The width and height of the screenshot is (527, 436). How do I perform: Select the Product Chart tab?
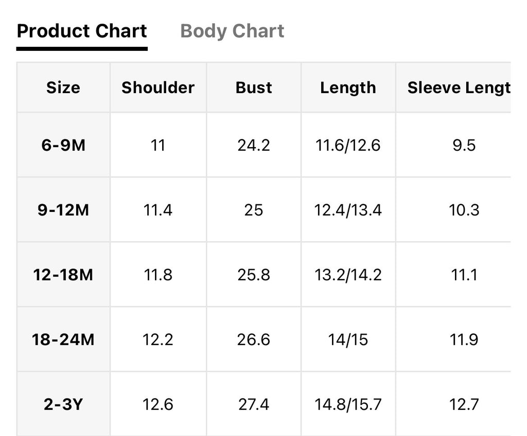82,31
